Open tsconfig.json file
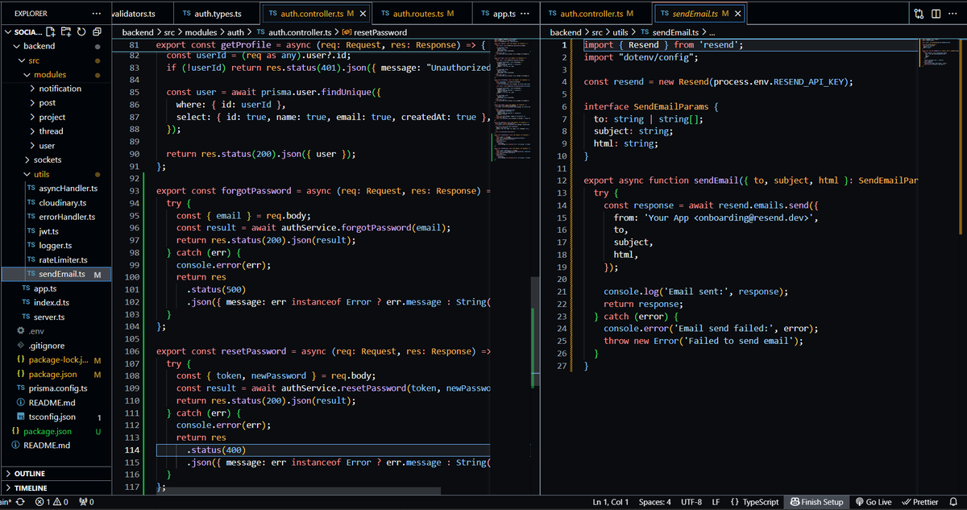This screenshot has height=510, width=967. [52, 417]
